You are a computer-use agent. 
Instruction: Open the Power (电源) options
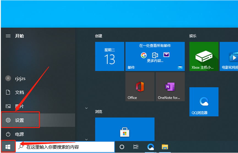[x=19, y=134]
